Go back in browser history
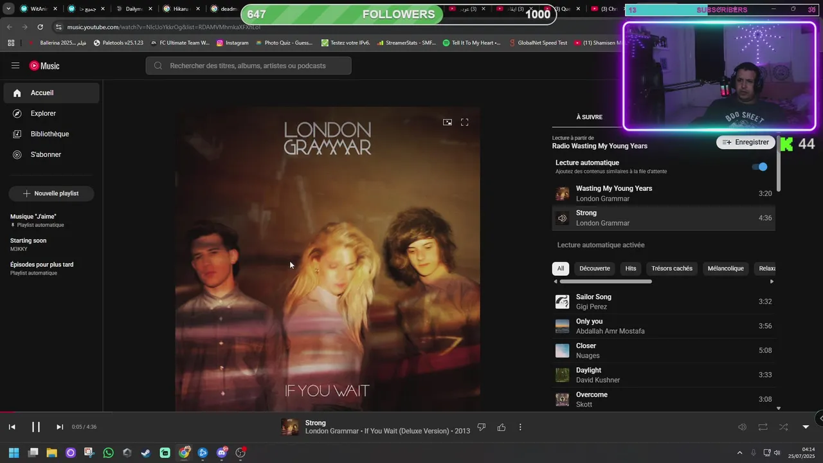Screen dimensions: 823x463 (x=9, y=27)
